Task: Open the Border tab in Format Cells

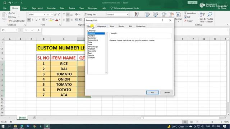Action: (x=121, y=26)
